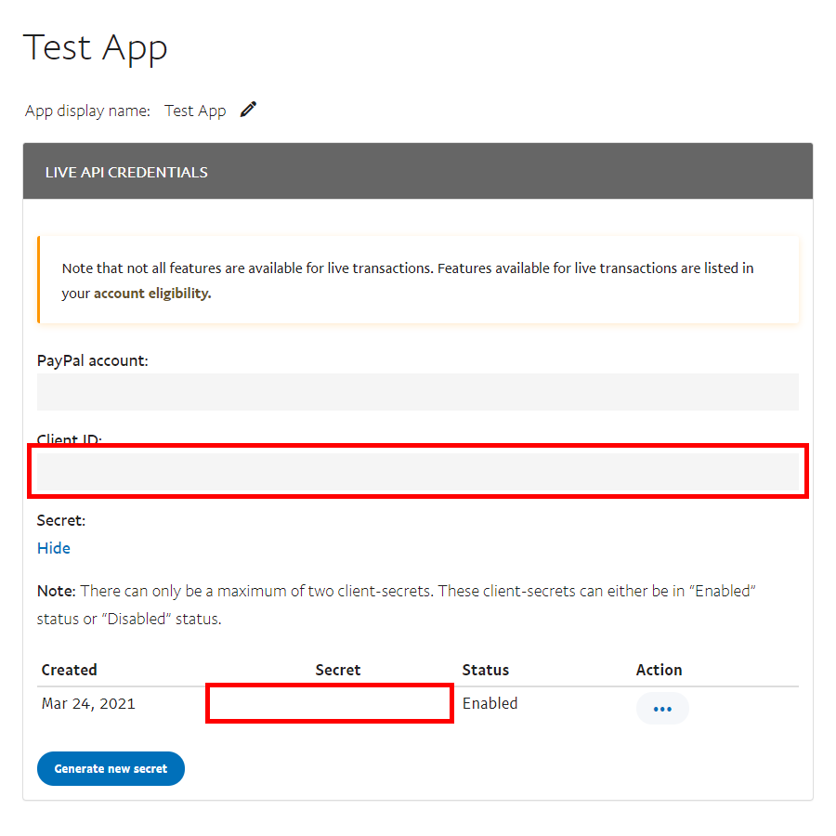Image resolution: width=836 pixels, height=836 pixels.
Task: Click the PayPal account field
Action: [x=417, y=392]
